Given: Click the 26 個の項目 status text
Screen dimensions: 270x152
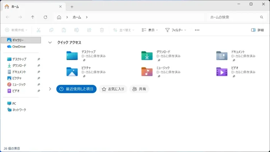Looking at the screenshot, I should click(x=12, y=149).
